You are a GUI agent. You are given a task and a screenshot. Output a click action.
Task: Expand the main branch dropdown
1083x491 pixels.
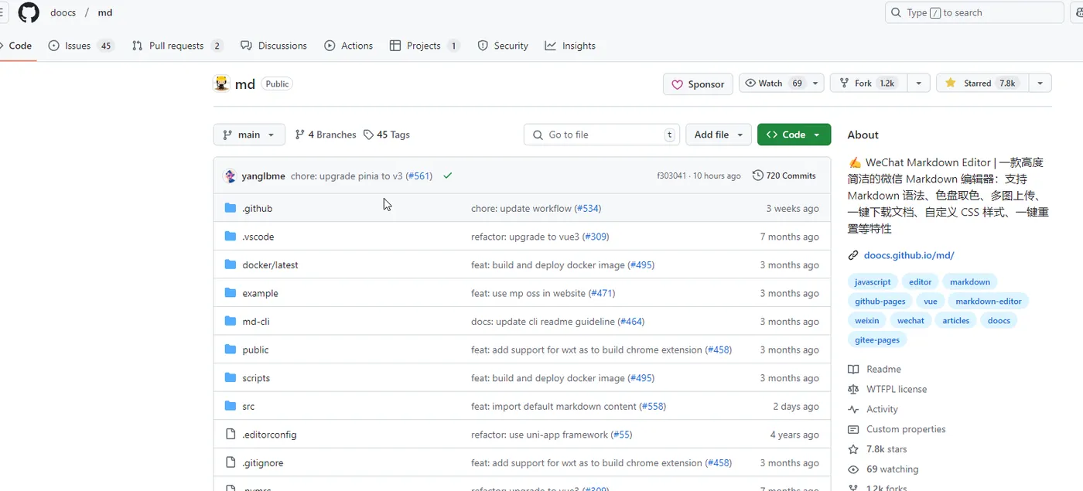pos(249,135)
